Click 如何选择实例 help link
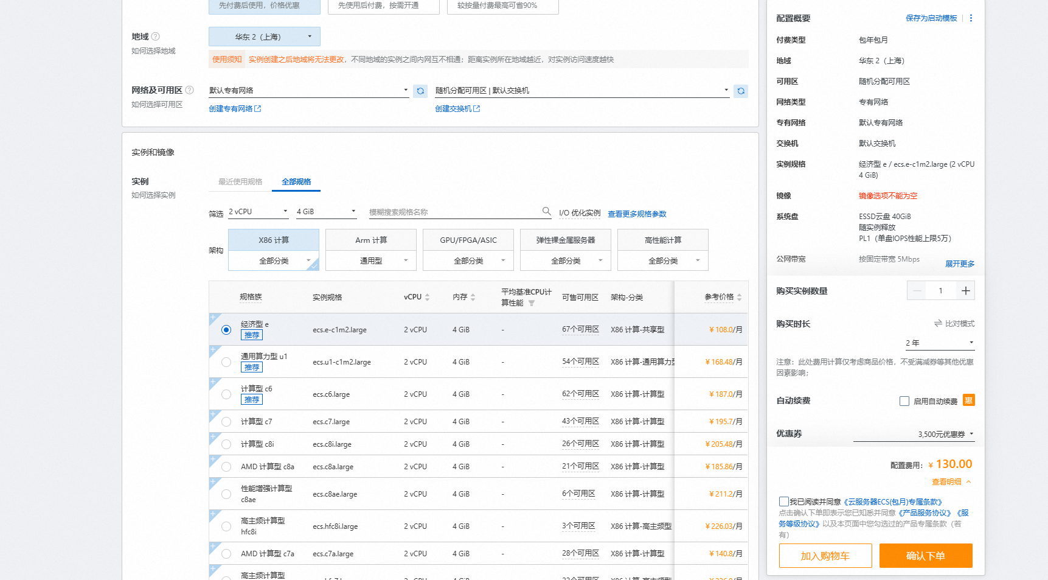The image size is (1048, 580). click(153, 195)
